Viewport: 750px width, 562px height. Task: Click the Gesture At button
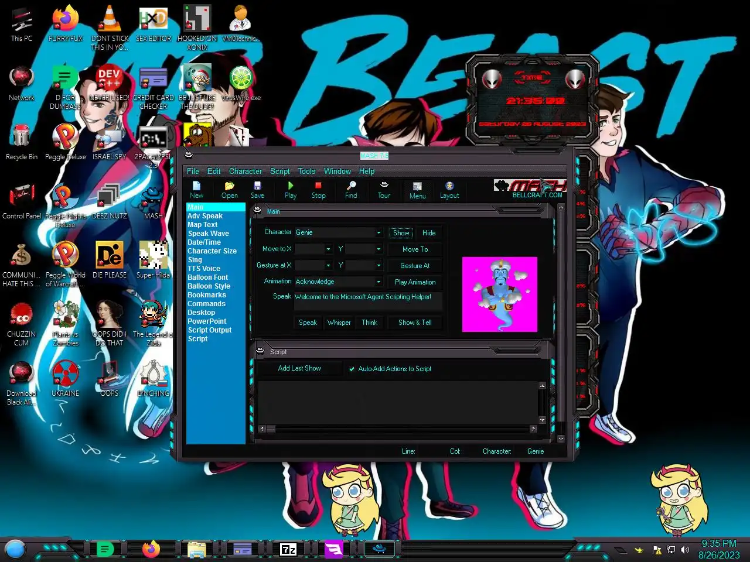415,266
